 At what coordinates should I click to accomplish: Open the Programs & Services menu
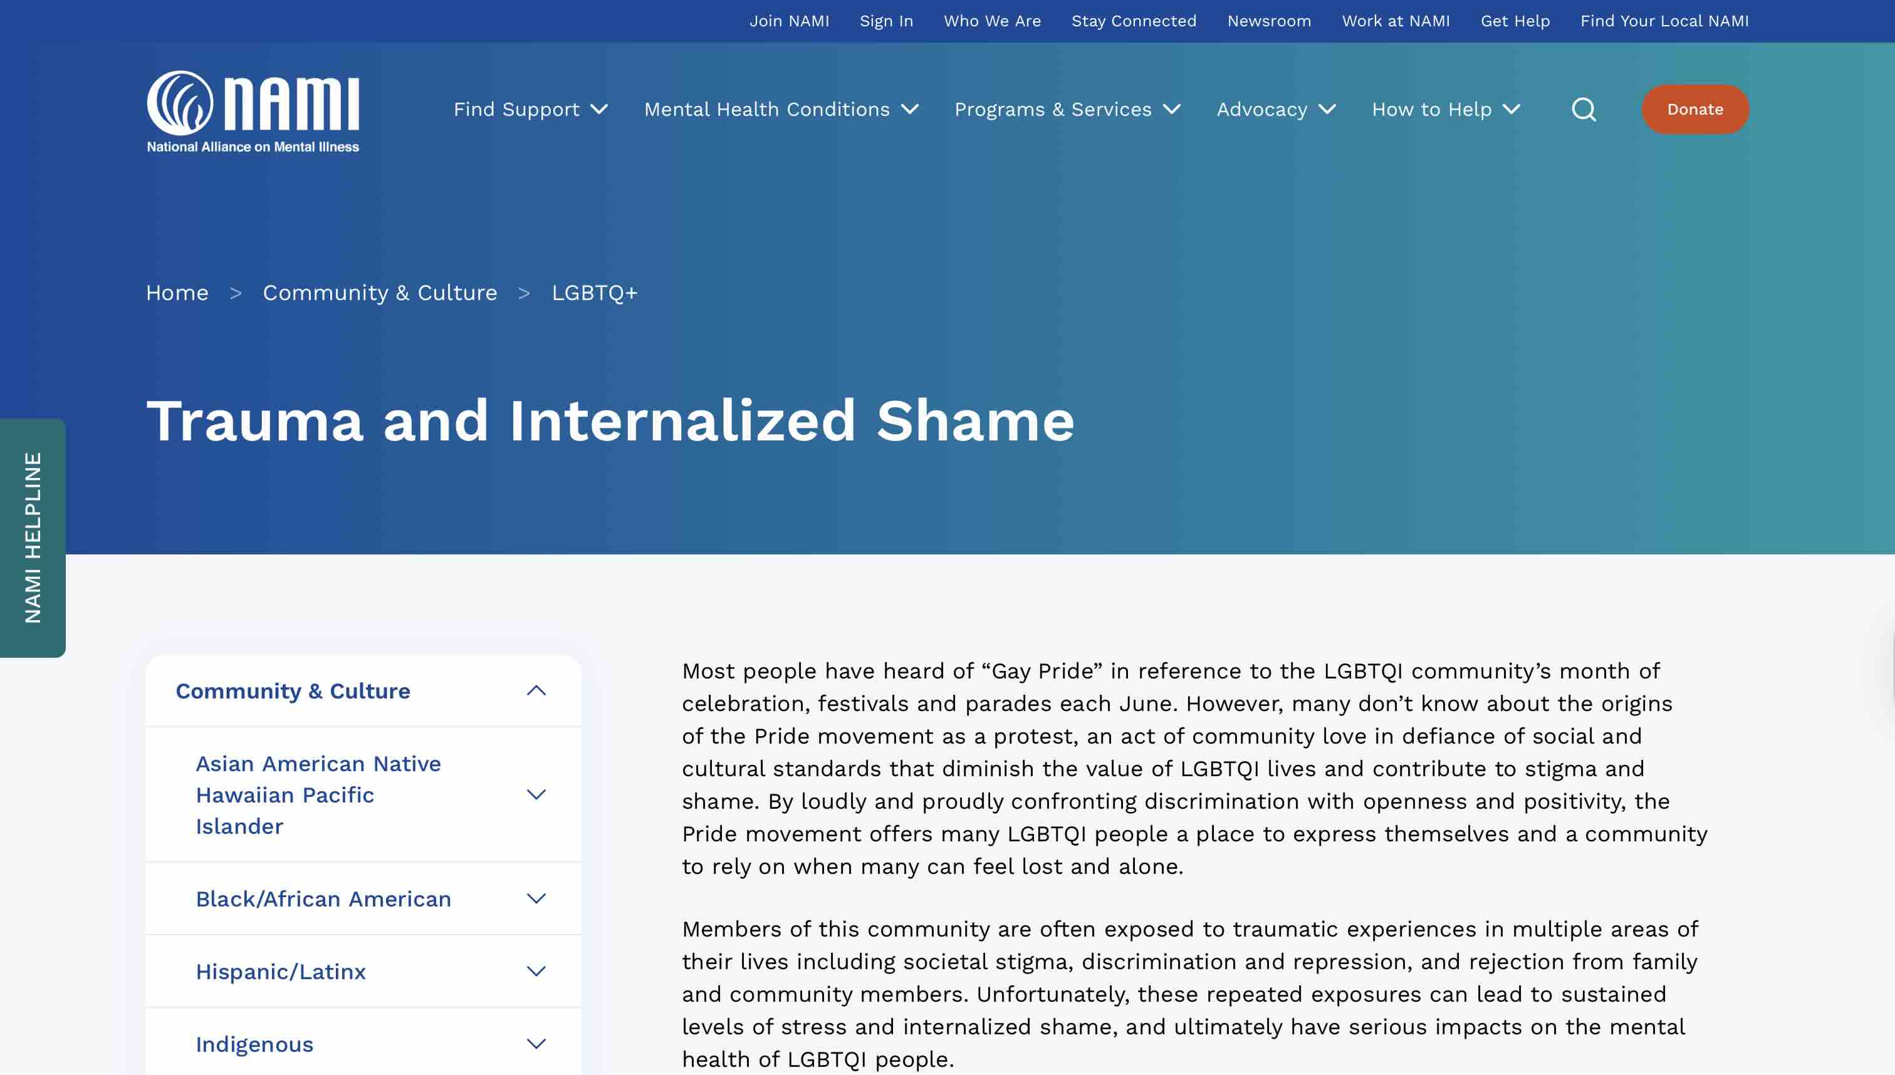pos(1052,109)
